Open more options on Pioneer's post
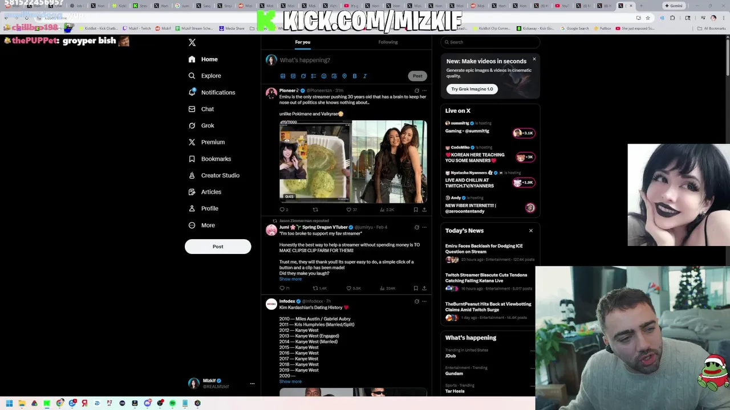 pyautogui.click(x=424, y=91)
